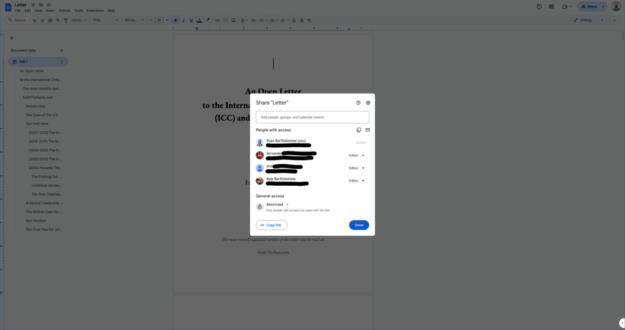This screenshot has height=330, width=625.
Task: Open the Insert menu
Action: pyautogui.click(x=49, y=10)
